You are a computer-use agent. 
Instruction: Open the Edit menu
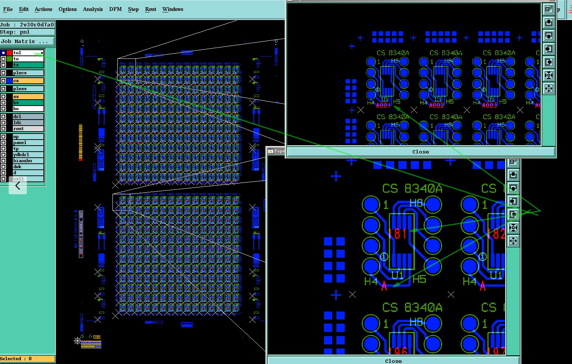[x=24, y=9]
